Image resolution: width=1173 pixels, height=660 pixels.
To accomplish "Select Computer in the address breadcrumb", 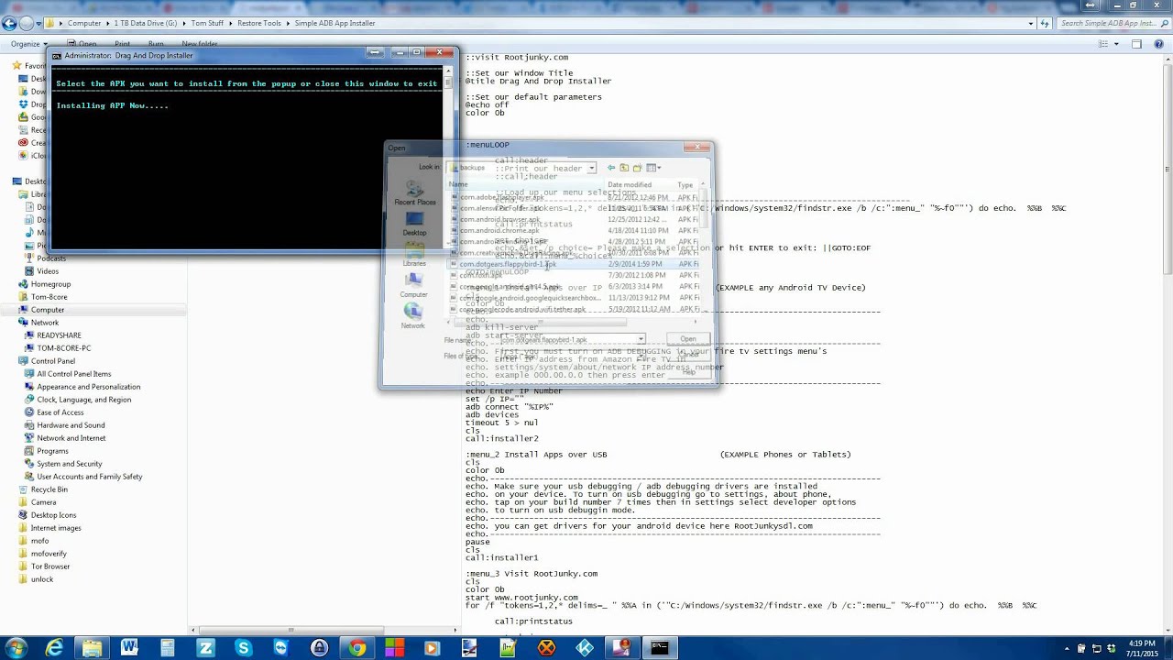I will [84, 23].
